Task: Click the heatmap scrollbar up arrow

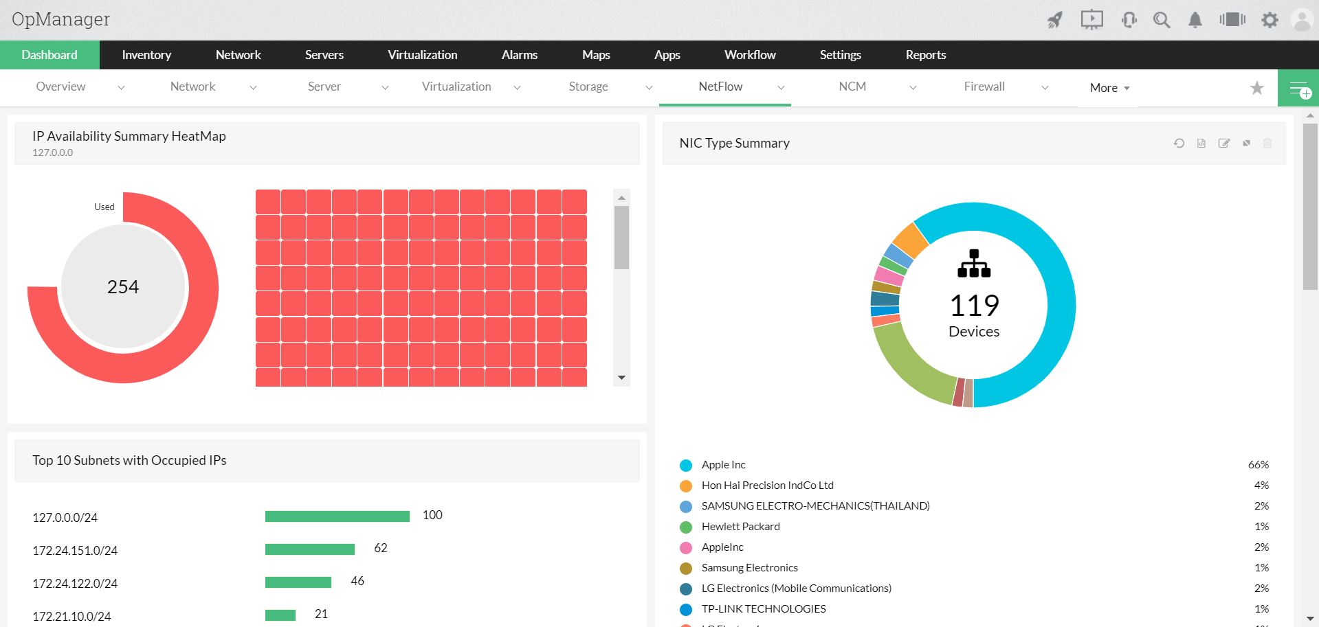Action: (621, 198)
